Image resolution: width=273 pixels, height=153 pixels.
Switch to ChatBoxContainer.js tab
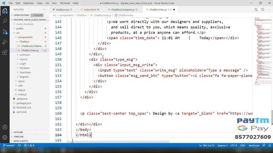pyautogui.click(x=123, y=10)
